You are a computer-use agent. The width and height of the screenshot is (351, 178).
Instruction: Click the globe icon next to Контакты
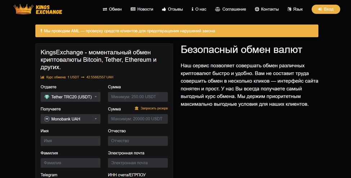coord(257,9)
